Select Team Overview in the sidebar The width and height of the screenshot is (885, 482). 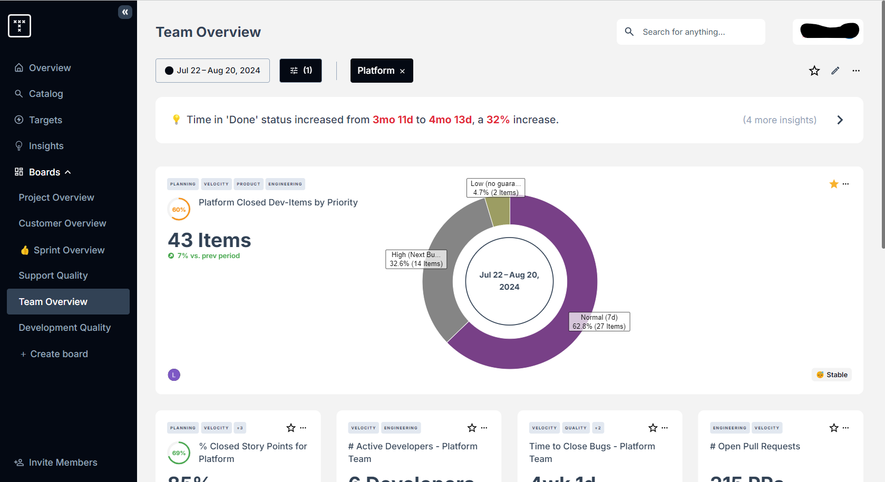[53, 301]
